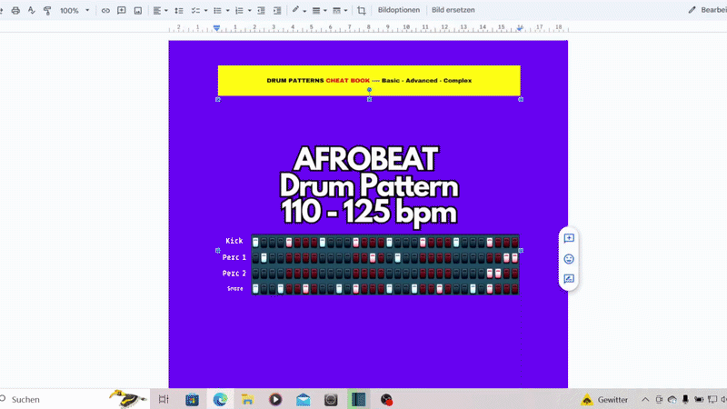Screen dimensions: 727x409
Task: Insert a bulleted list
Action: tap(217, 10)
